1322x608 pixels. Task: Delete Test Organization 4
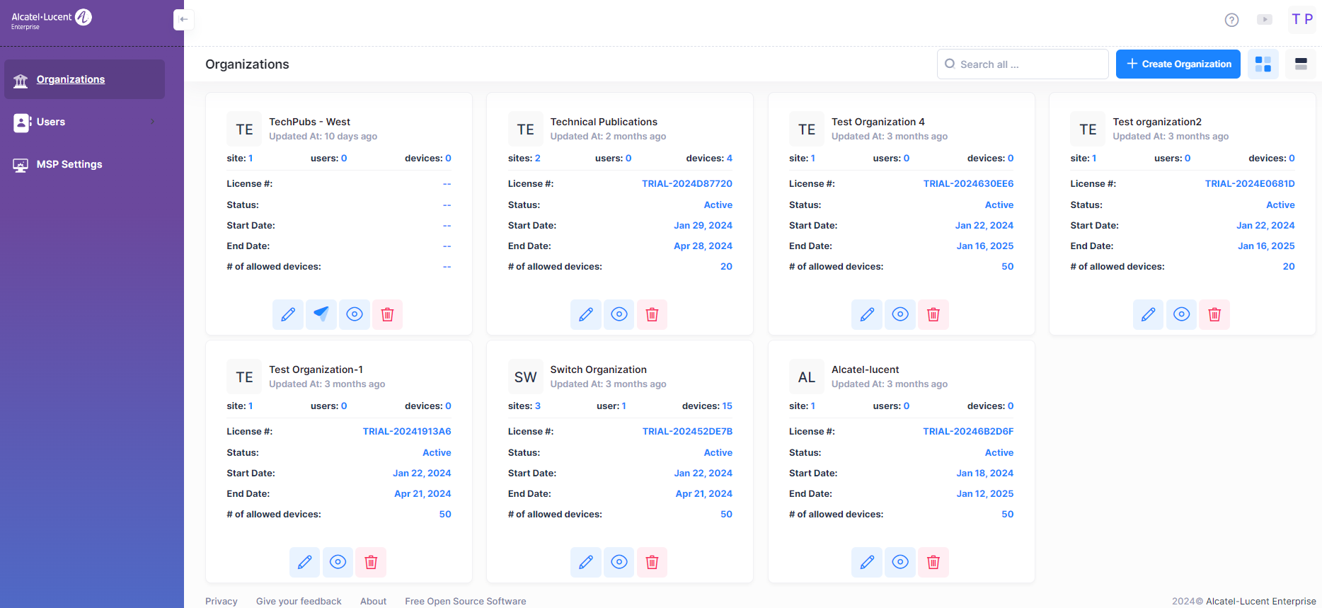[933, 314]
